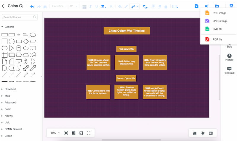The image size is (237, 141).
Task: Go back using the left chevron
Action: pyautogui.click(x=3, y=6)
